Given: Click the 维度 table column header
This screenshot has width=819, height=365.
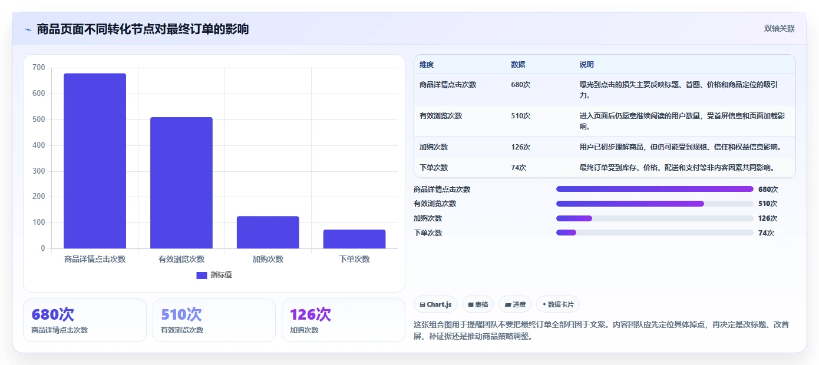Looking at the screenshot, I should [x=427, y=65].
